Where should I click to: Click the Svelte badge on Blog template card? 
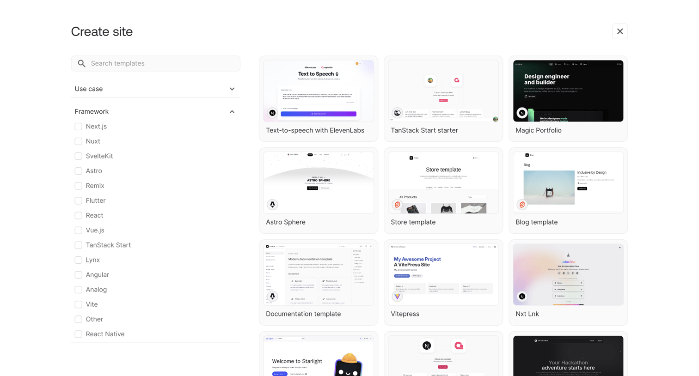coord(522,204)
